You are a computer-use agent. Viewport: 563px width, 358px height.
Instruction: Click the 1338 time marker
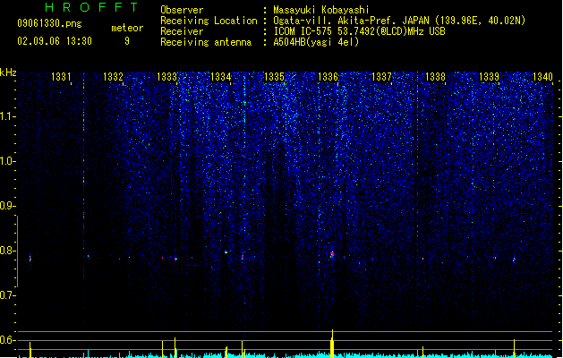[435, 77]
